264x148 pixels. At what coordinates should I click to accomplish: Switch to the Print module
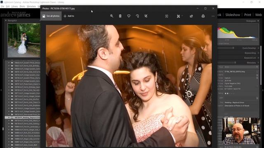coord(247,15)
